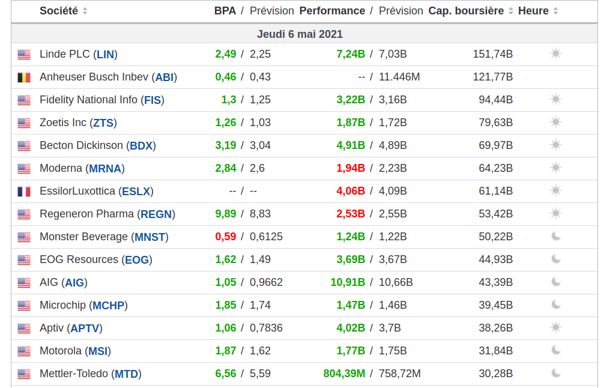Click the sun icon in Regeneron Pharma row
Image resolution: width=607 pixels, height=388 pixels.
pyautogui.click(x=555, y=213)
